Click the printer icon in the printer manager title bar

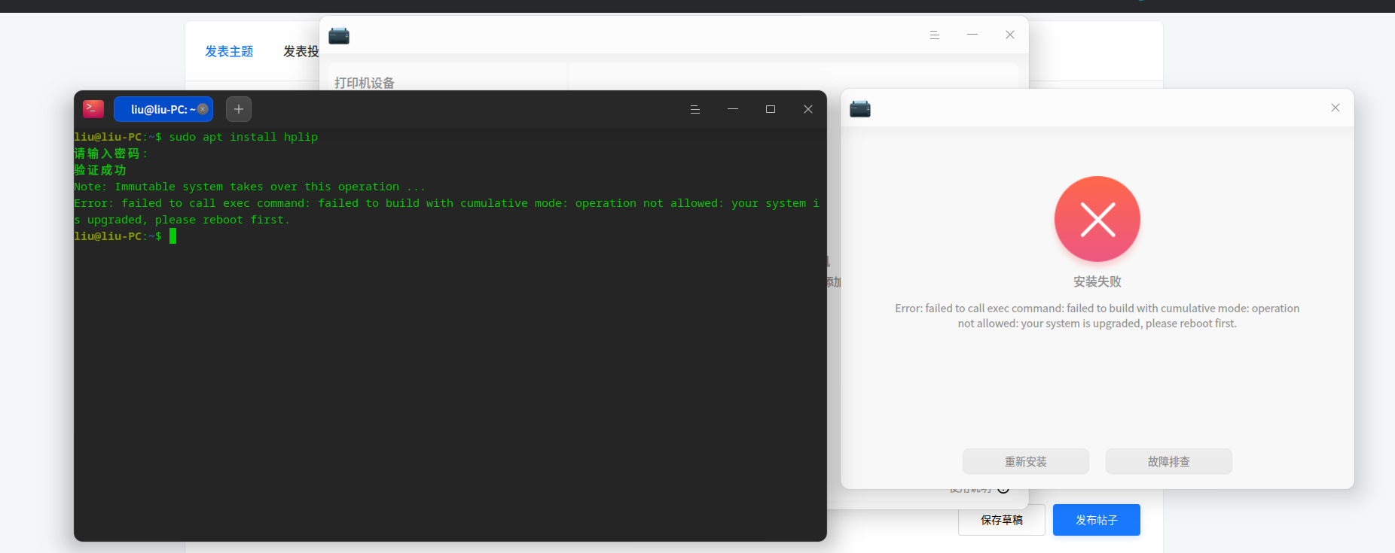(x=339, y=35)
